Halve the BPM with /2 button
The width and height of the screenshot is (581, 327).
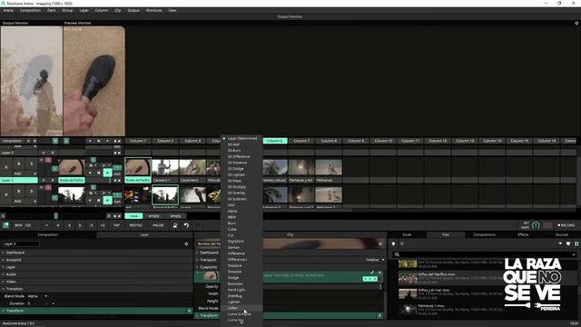coord(91,225)
